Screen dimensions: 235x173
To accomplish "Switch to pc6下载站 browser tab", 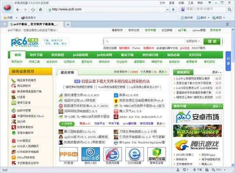I will pos(36,24).
